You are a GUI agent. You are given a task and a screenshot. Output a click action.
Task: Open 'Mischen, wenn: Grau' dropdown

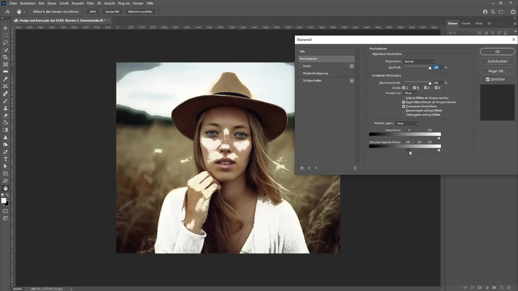407,123
